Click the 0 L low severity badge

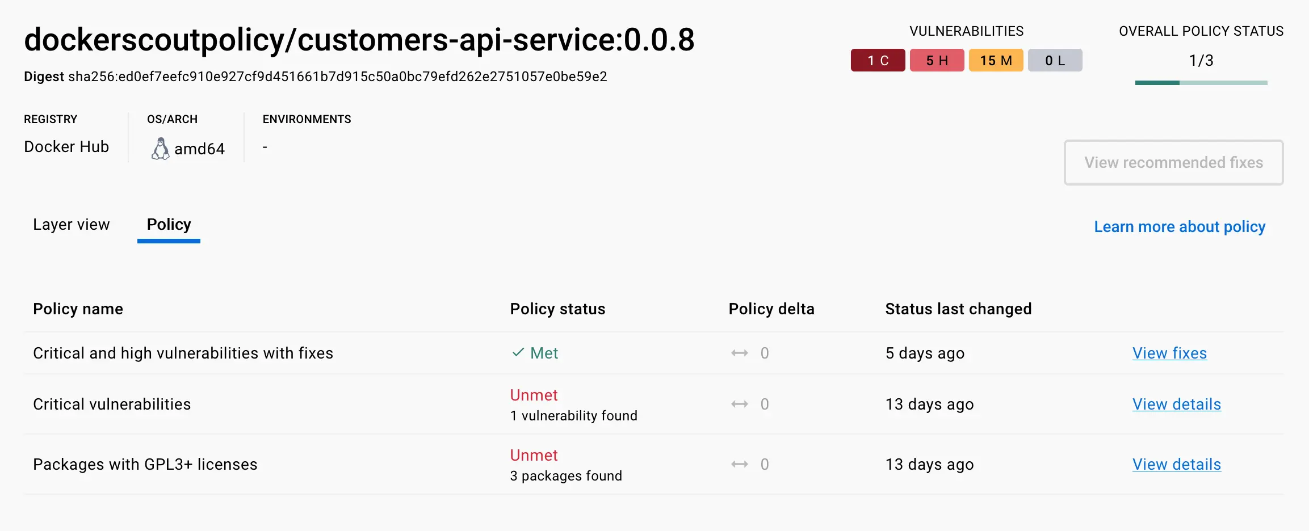point(1055,60)
